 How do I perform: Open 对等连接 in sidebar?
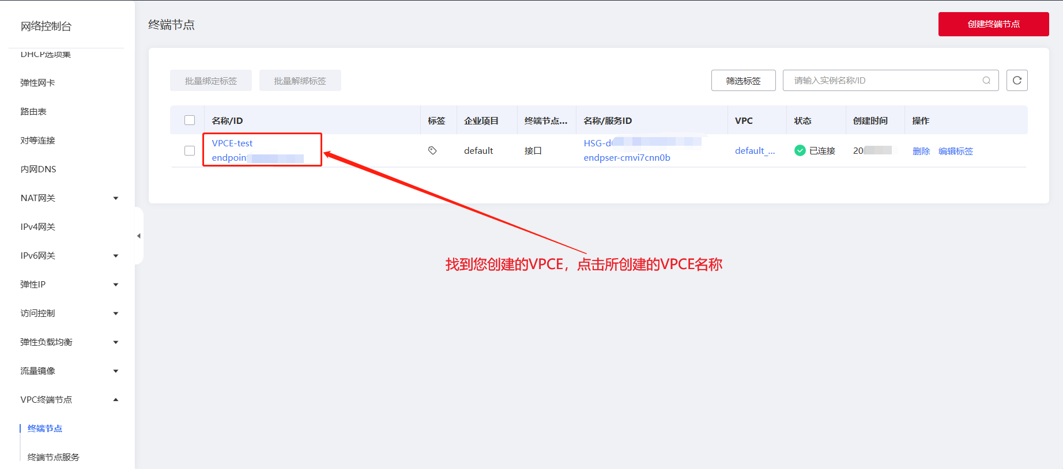(x=38, y=141)
